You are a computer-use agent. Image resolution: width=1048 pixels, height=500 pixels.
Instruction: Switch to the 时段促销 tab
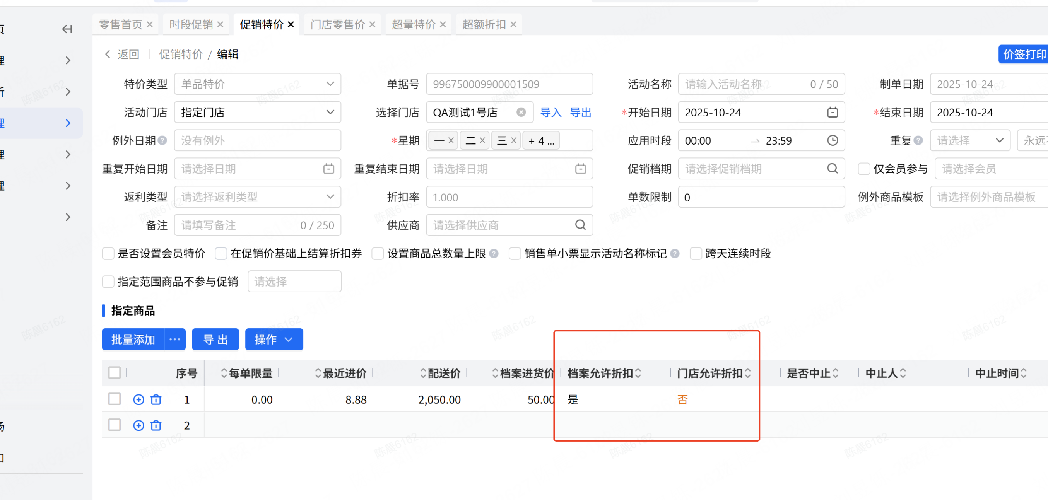click(x=191, y=25)
